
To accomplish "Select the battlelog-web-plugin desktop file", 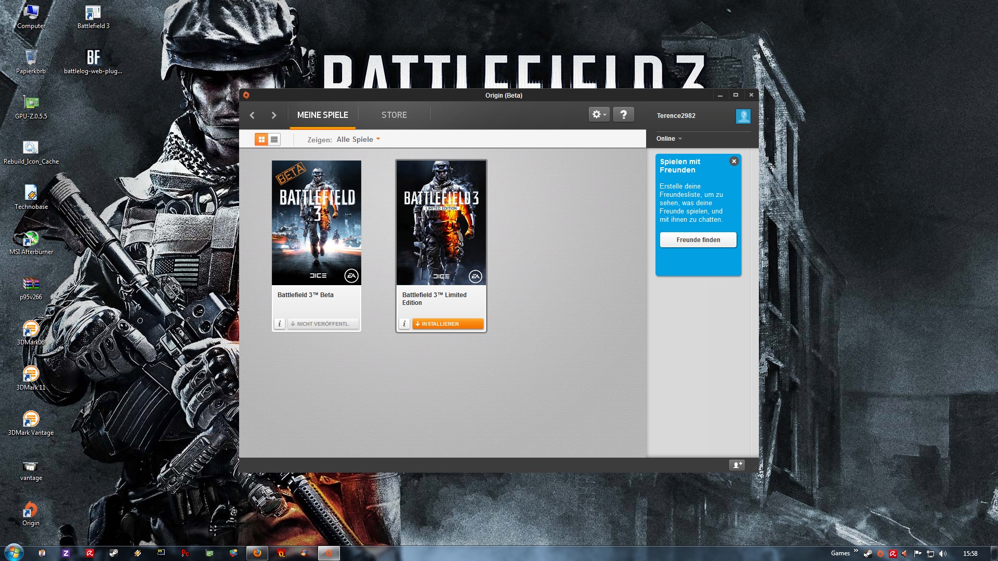I will (x=93, y=62).
